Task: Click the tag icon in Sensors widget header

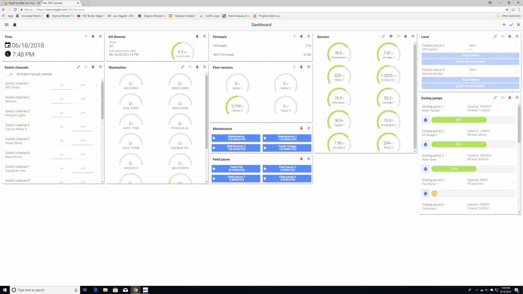Action: pos(391,36)
